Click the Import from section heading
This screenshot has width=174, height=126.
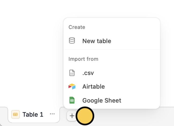[83, 59]
